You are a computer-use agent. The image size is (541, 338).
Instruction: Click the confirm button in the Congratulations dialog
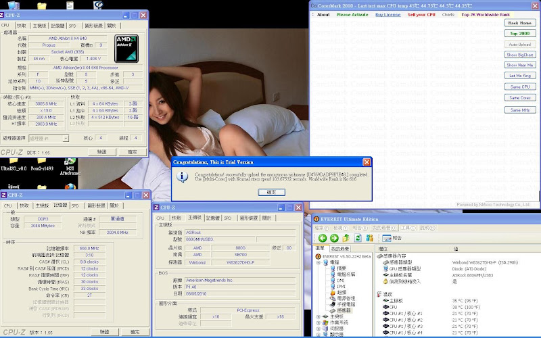[271, 192]
